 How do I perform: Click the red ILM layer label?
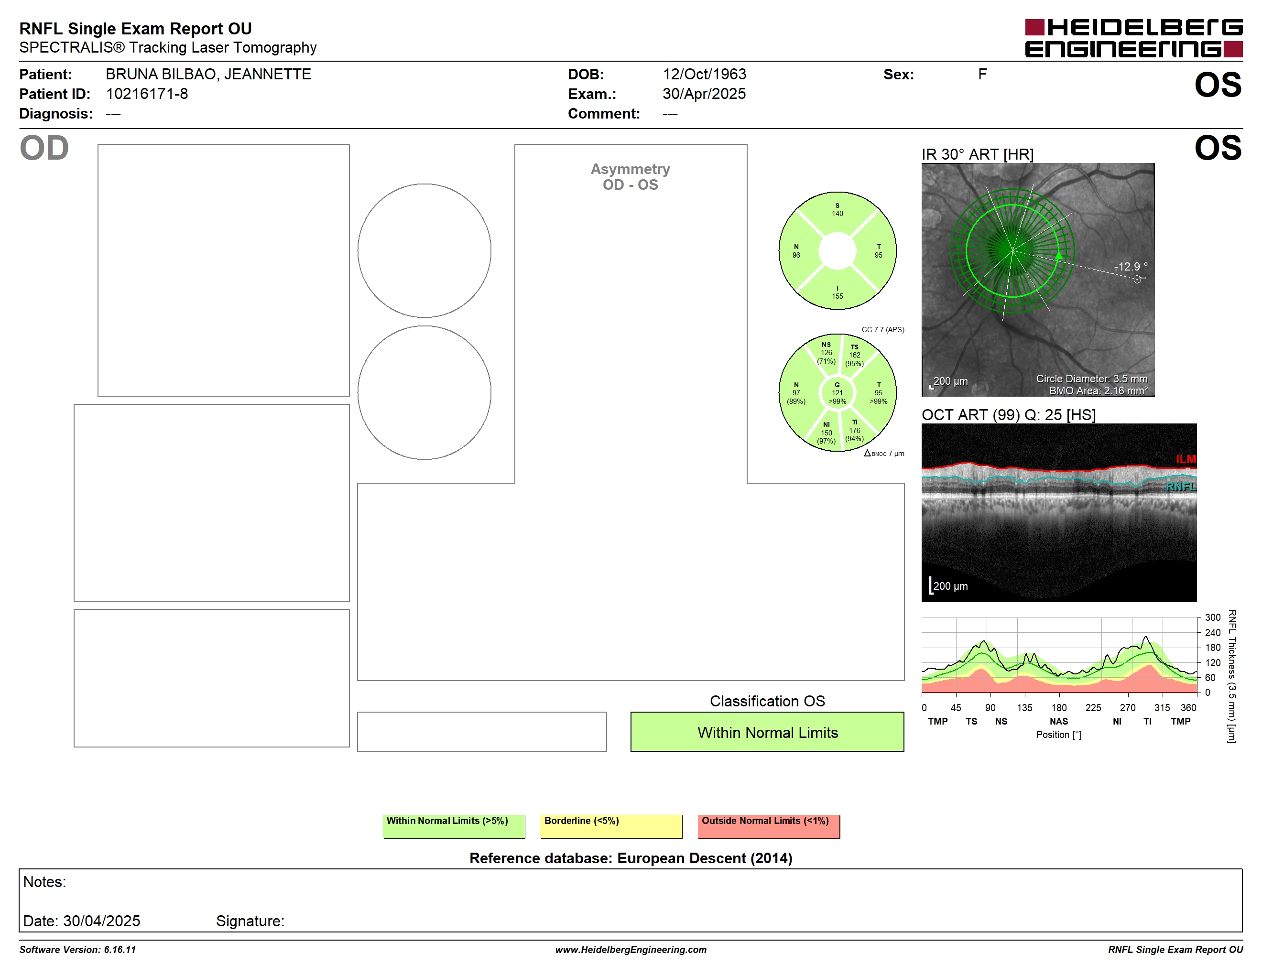1186,459
